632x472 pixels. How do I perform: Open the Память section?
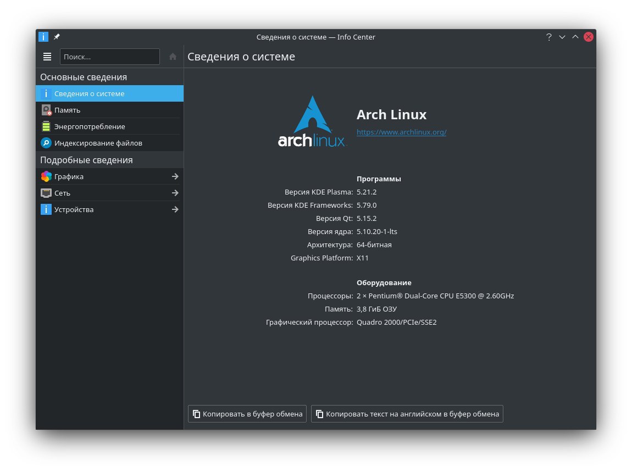click(109, 110)
